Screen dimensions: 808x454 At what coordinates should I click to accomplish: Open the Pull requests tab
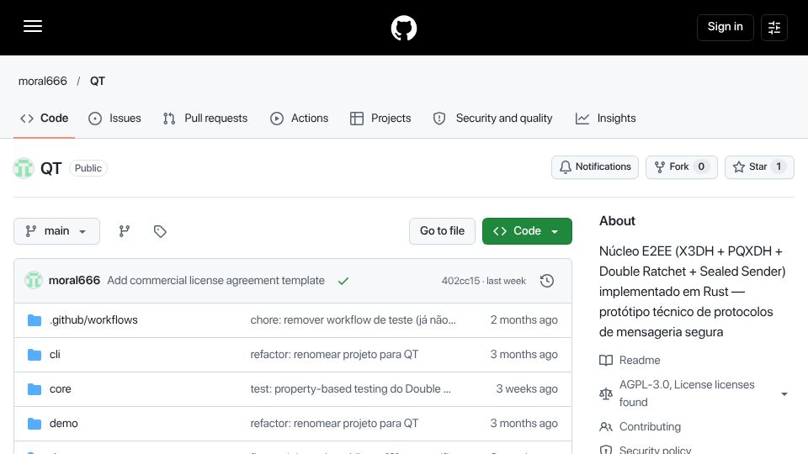[x=205, y=119]
